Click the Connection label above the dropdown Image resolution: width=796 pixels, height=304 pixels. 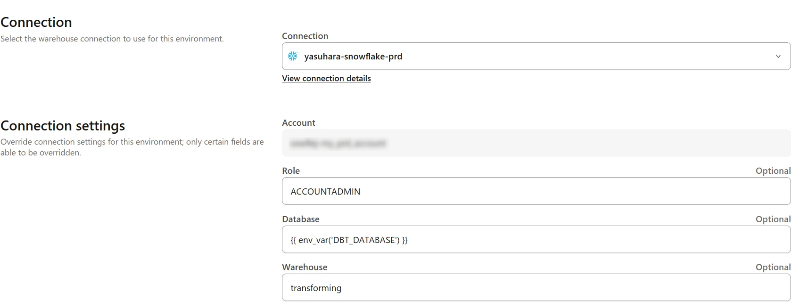(x=305, y=36)
